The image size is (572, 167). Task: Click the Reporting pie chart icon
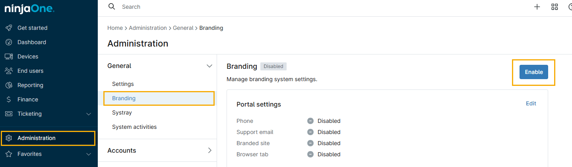[x=9, y=85]
